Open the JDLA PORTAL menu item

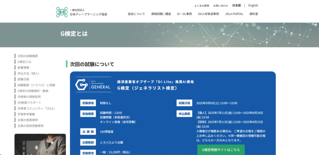click(234, 14)
